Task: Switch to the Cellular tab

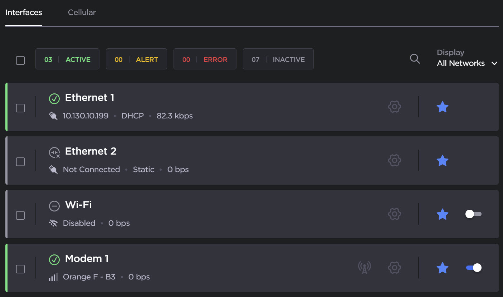Action: pos(82,13)
